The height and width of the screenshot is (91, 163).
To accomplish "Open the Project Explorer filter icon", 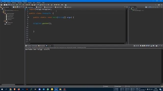I will click(18, 7).
